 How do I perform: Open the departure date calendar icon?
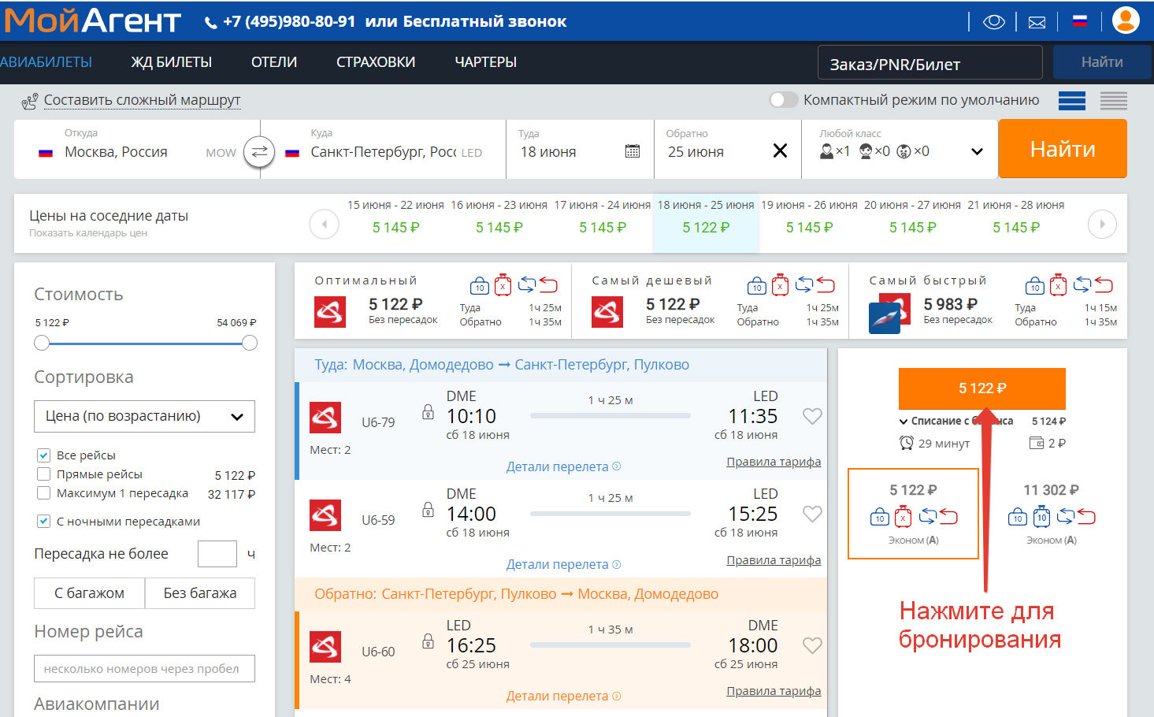pos(633,150)
